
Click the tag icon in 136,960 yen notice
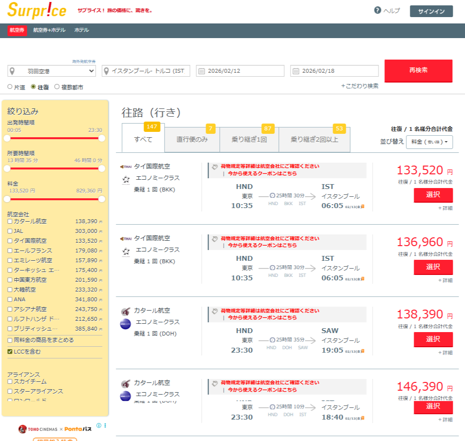[x=215, y=239]
